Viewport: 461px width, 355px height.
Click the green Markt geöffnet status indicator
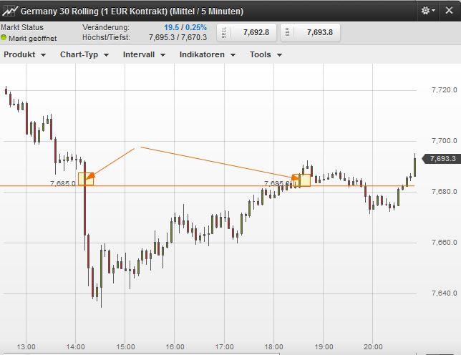coord(4,38)
